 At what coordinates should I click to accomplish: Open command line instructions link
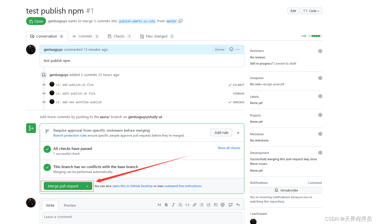click(x=183, y=186)
